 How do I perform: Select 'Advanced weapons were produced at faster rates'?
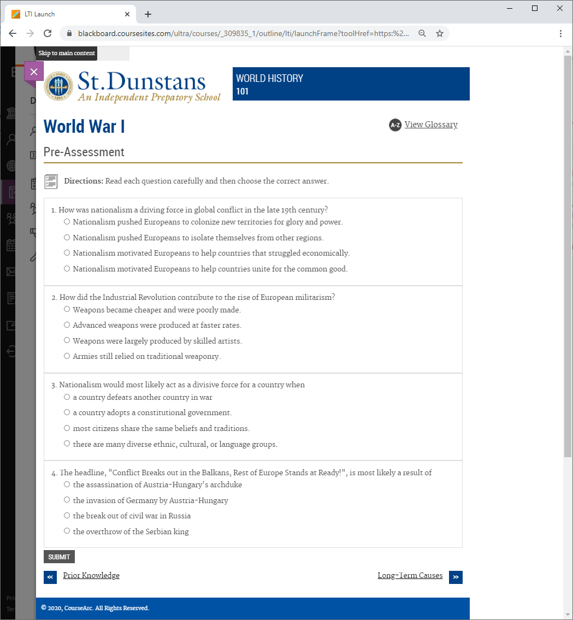67,325
